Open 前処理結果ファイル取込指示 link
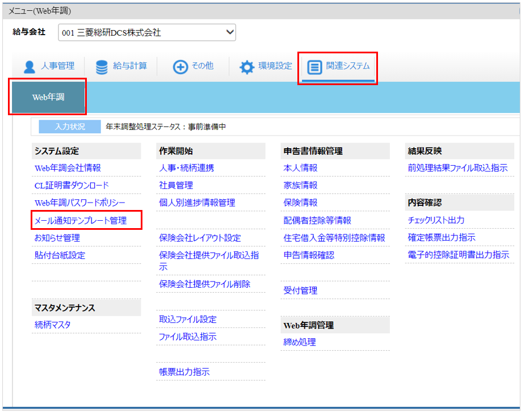 458,167
